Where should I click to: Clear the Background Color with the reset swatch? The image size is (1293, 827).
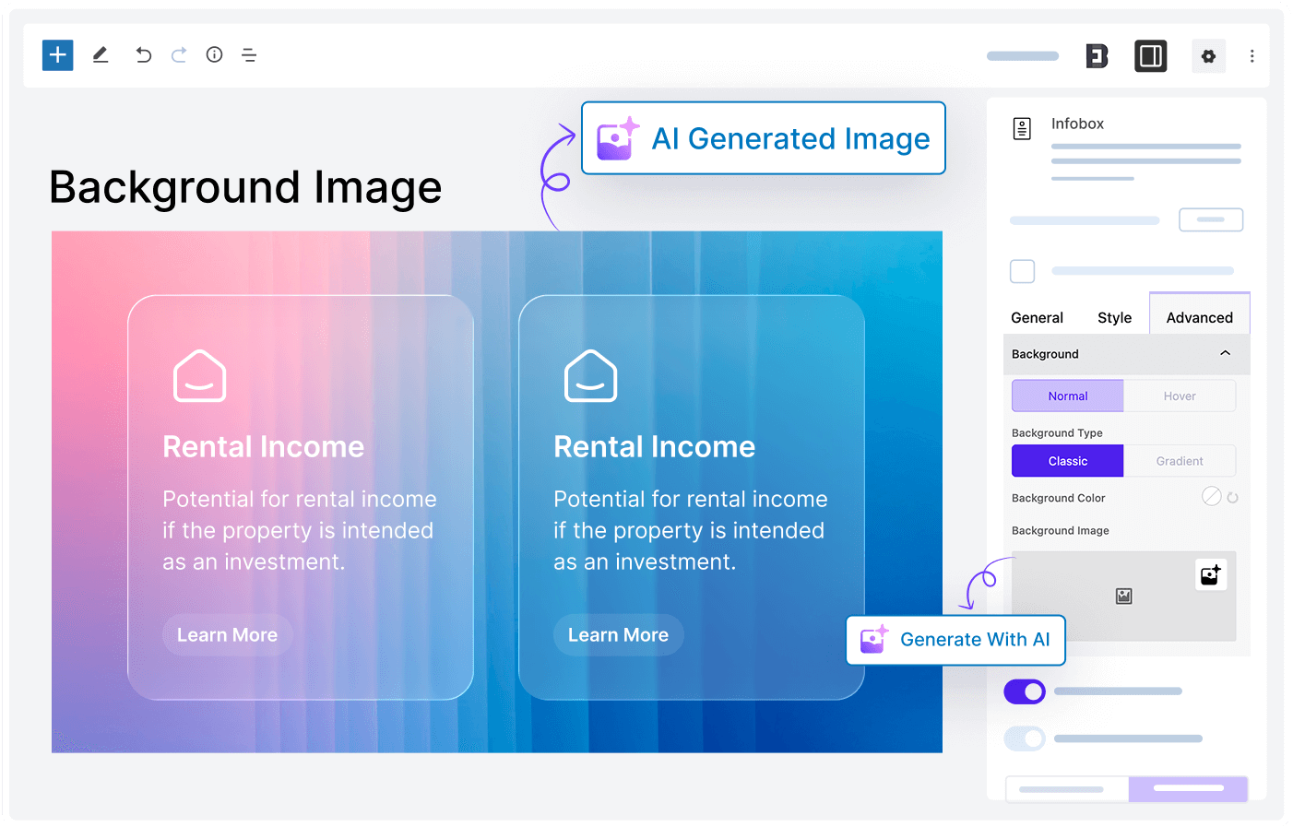coord(1212,496)
